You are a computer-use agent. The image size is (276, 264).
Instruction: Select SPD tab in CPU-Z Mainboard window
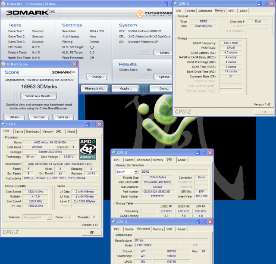(169, 229)
